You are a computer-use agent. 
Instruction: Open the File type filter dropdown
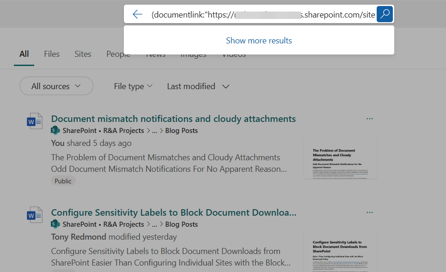tap(133, 86)
